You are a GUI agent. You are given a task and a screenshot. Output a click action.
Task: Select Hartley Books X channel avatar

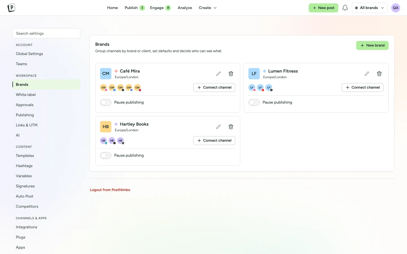pos(112,141)
